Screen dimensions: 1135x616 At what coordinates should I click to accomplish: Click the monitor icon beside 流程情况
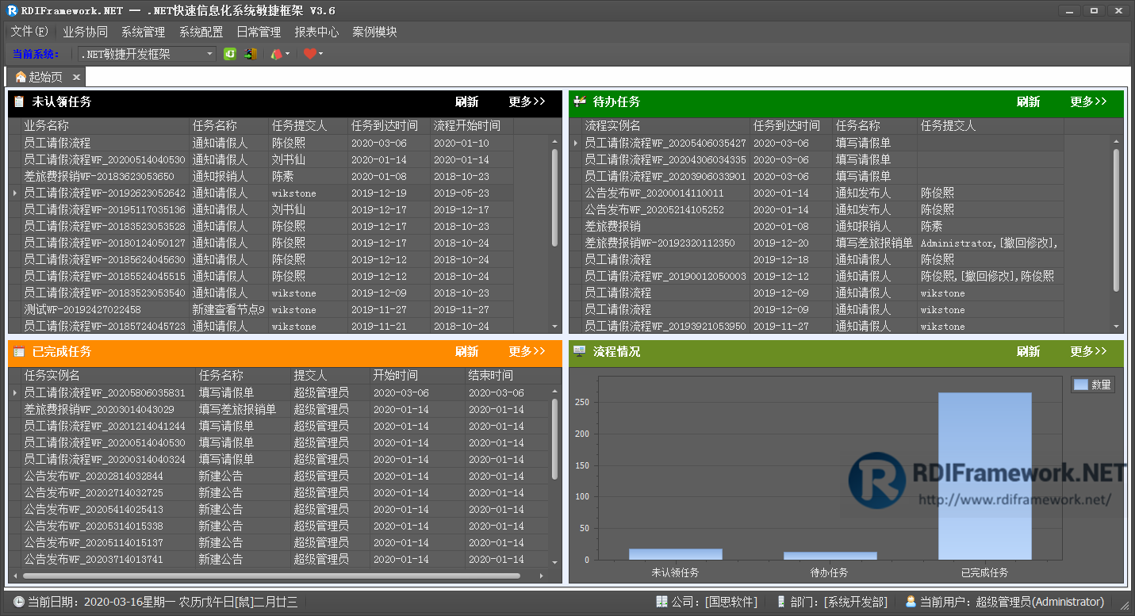(x=580, y=351)
